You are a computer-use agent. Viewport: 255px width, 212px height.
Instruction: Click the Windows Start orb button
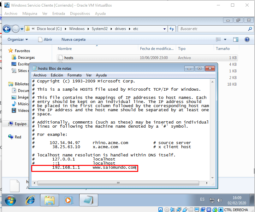tap(10, 200)
